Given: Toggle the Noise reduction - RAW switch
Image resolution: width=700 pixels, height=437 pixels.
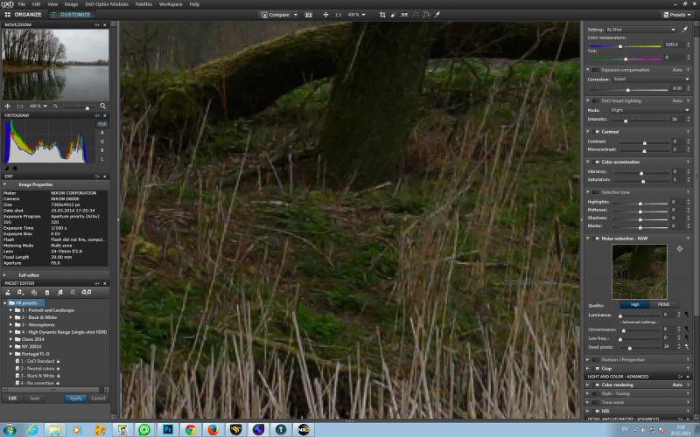Looking at the screenshot, I should point(597,239).
